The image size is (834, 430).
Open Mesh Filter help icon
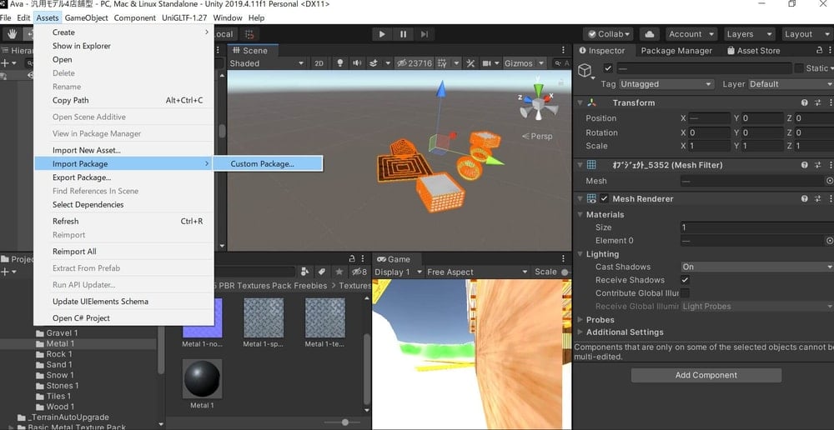click(805, 165)
